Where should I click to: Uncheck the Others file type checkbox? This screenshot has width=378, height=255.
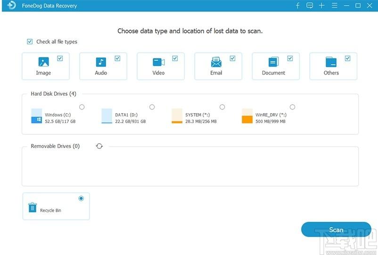(x=347, y=58)
